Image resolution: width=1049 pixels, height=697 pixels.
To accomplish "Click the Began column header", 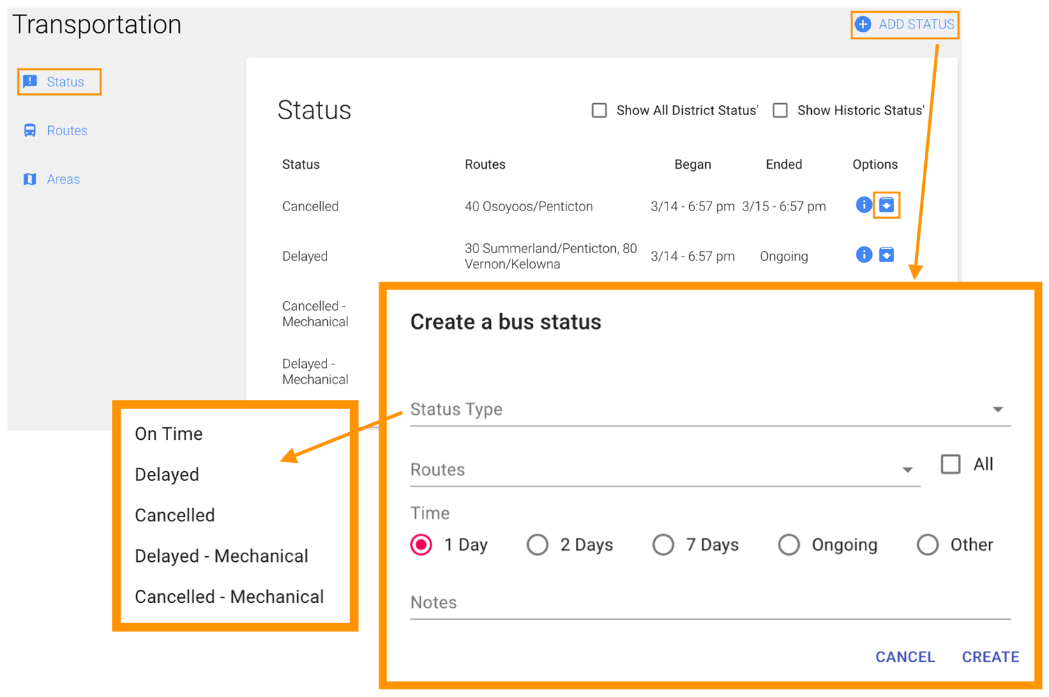I will pyautogui.click(x=693, y=164).
